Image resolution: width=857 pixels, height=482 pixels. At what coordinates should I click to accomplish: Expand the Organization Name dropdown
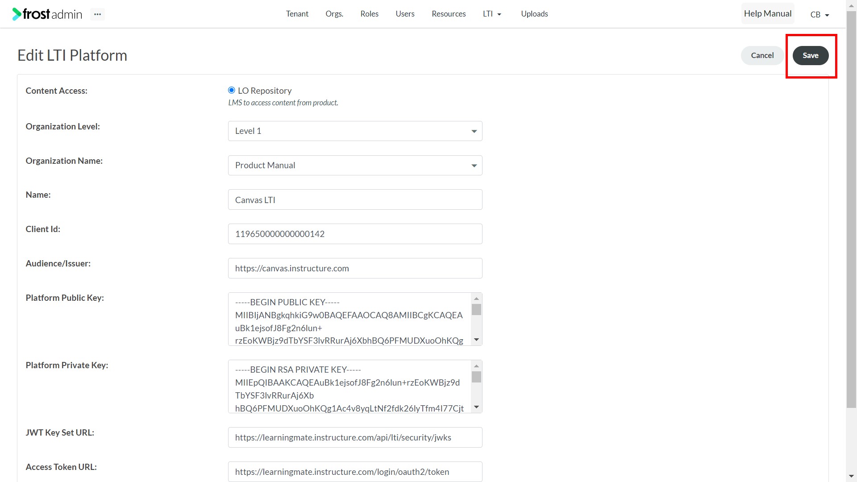355,165
